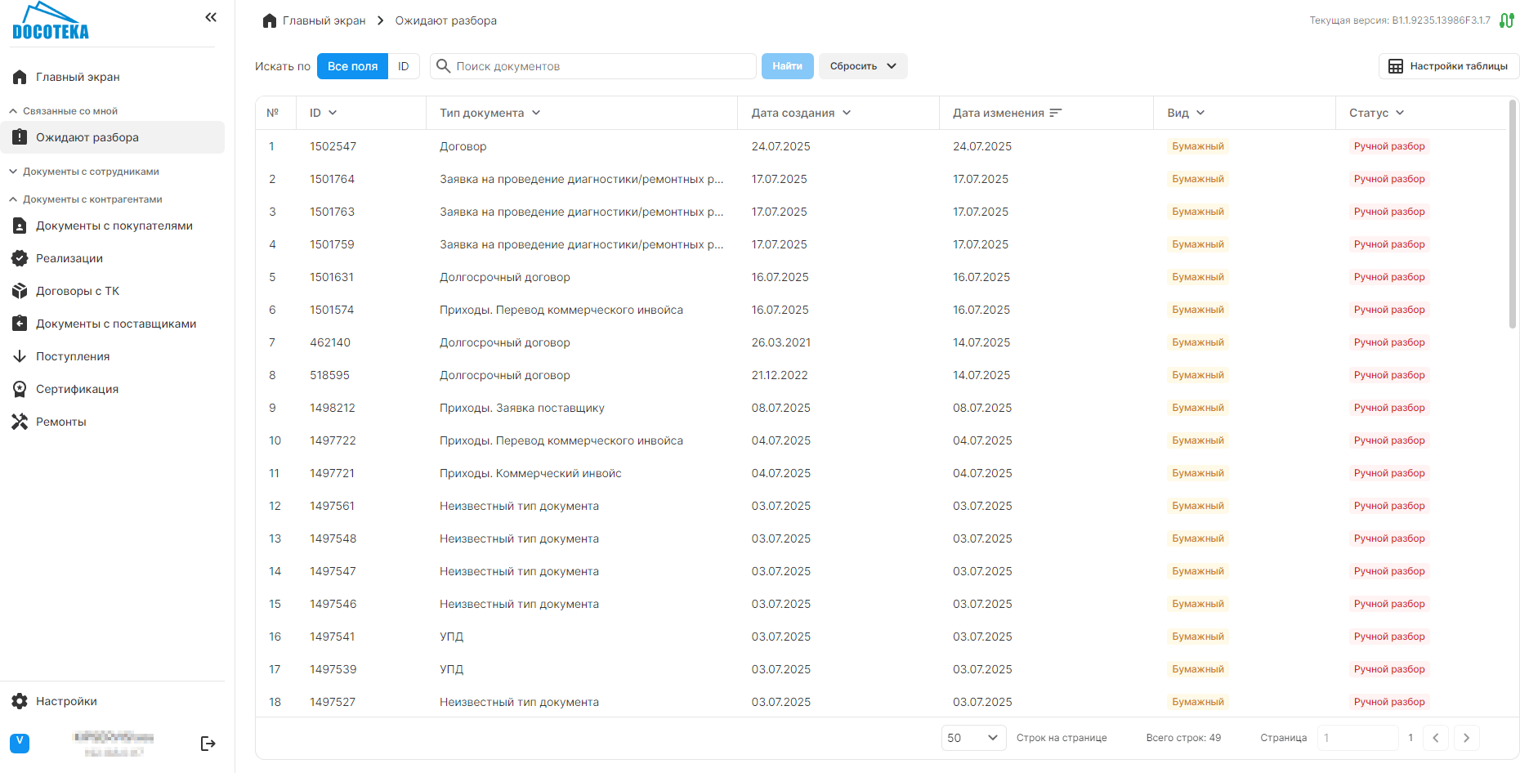1520x773 pixels.
Task: Click the Найти search button
Action: [x=787, y=66]
